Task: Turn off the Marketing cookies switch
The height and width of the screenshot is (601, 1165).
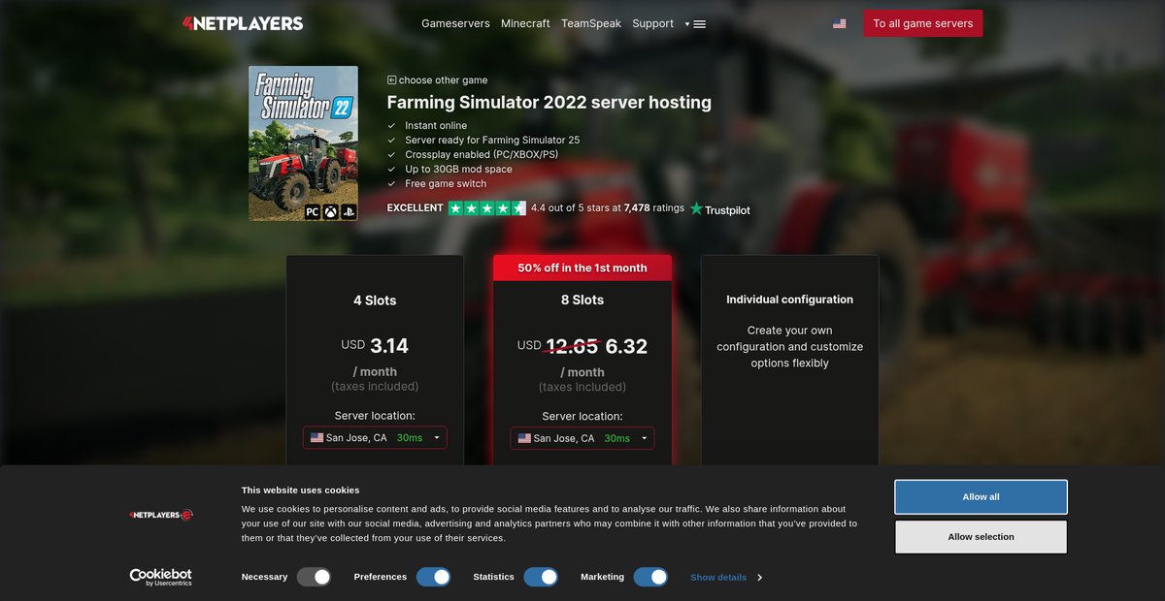Action: tap(650, 577)
